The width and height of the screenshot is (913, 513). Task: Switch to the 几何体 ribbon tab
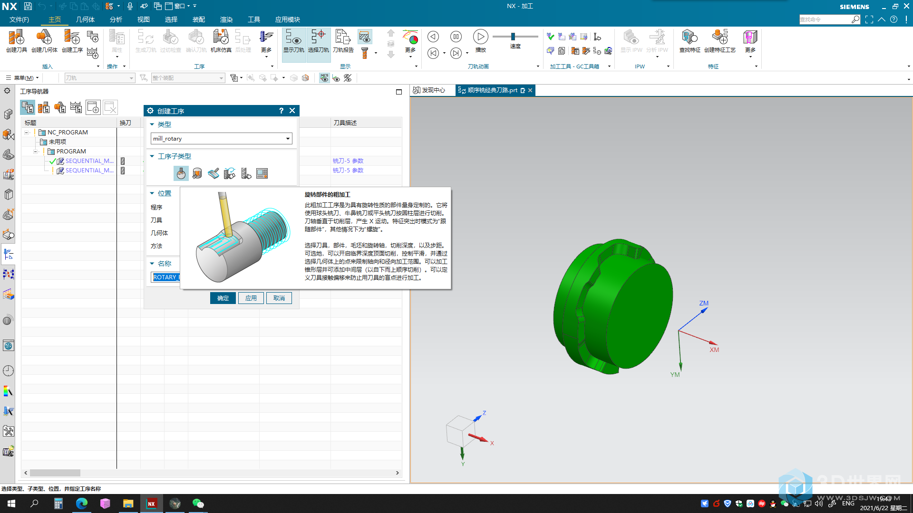click(85, 19)
